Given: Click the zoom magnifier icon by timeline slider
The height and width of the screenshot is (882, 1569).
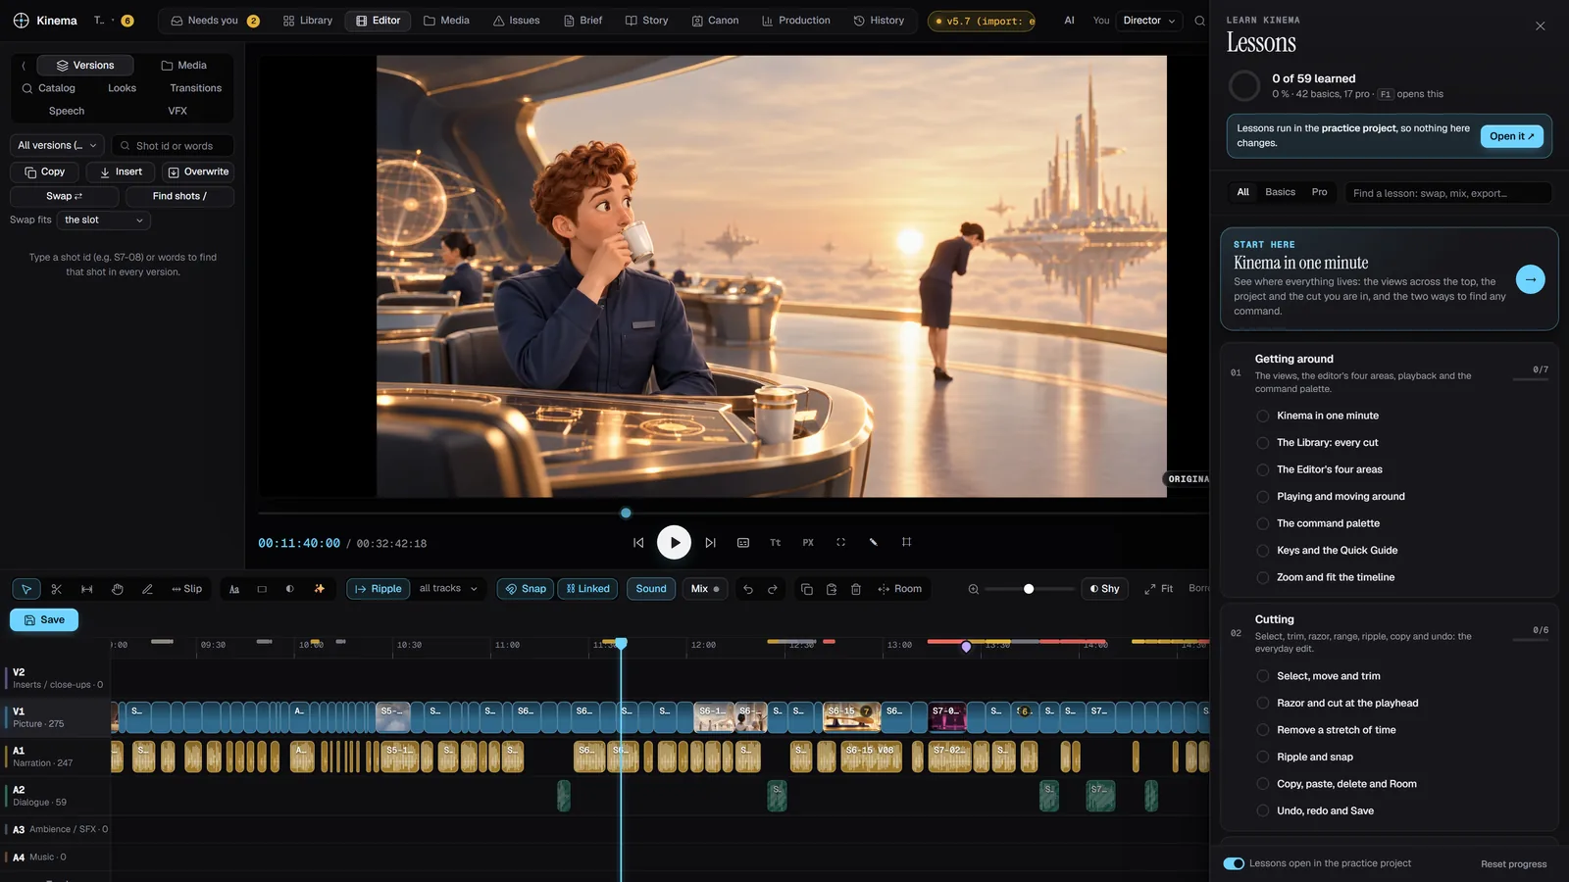Looking at the screenshot, I should click(974, 589).
